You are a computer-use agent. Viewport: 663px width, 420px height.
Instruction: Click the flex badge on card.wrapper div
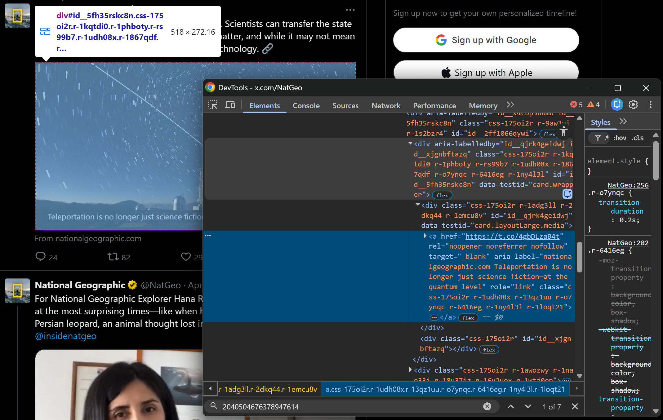click(442, 195)
